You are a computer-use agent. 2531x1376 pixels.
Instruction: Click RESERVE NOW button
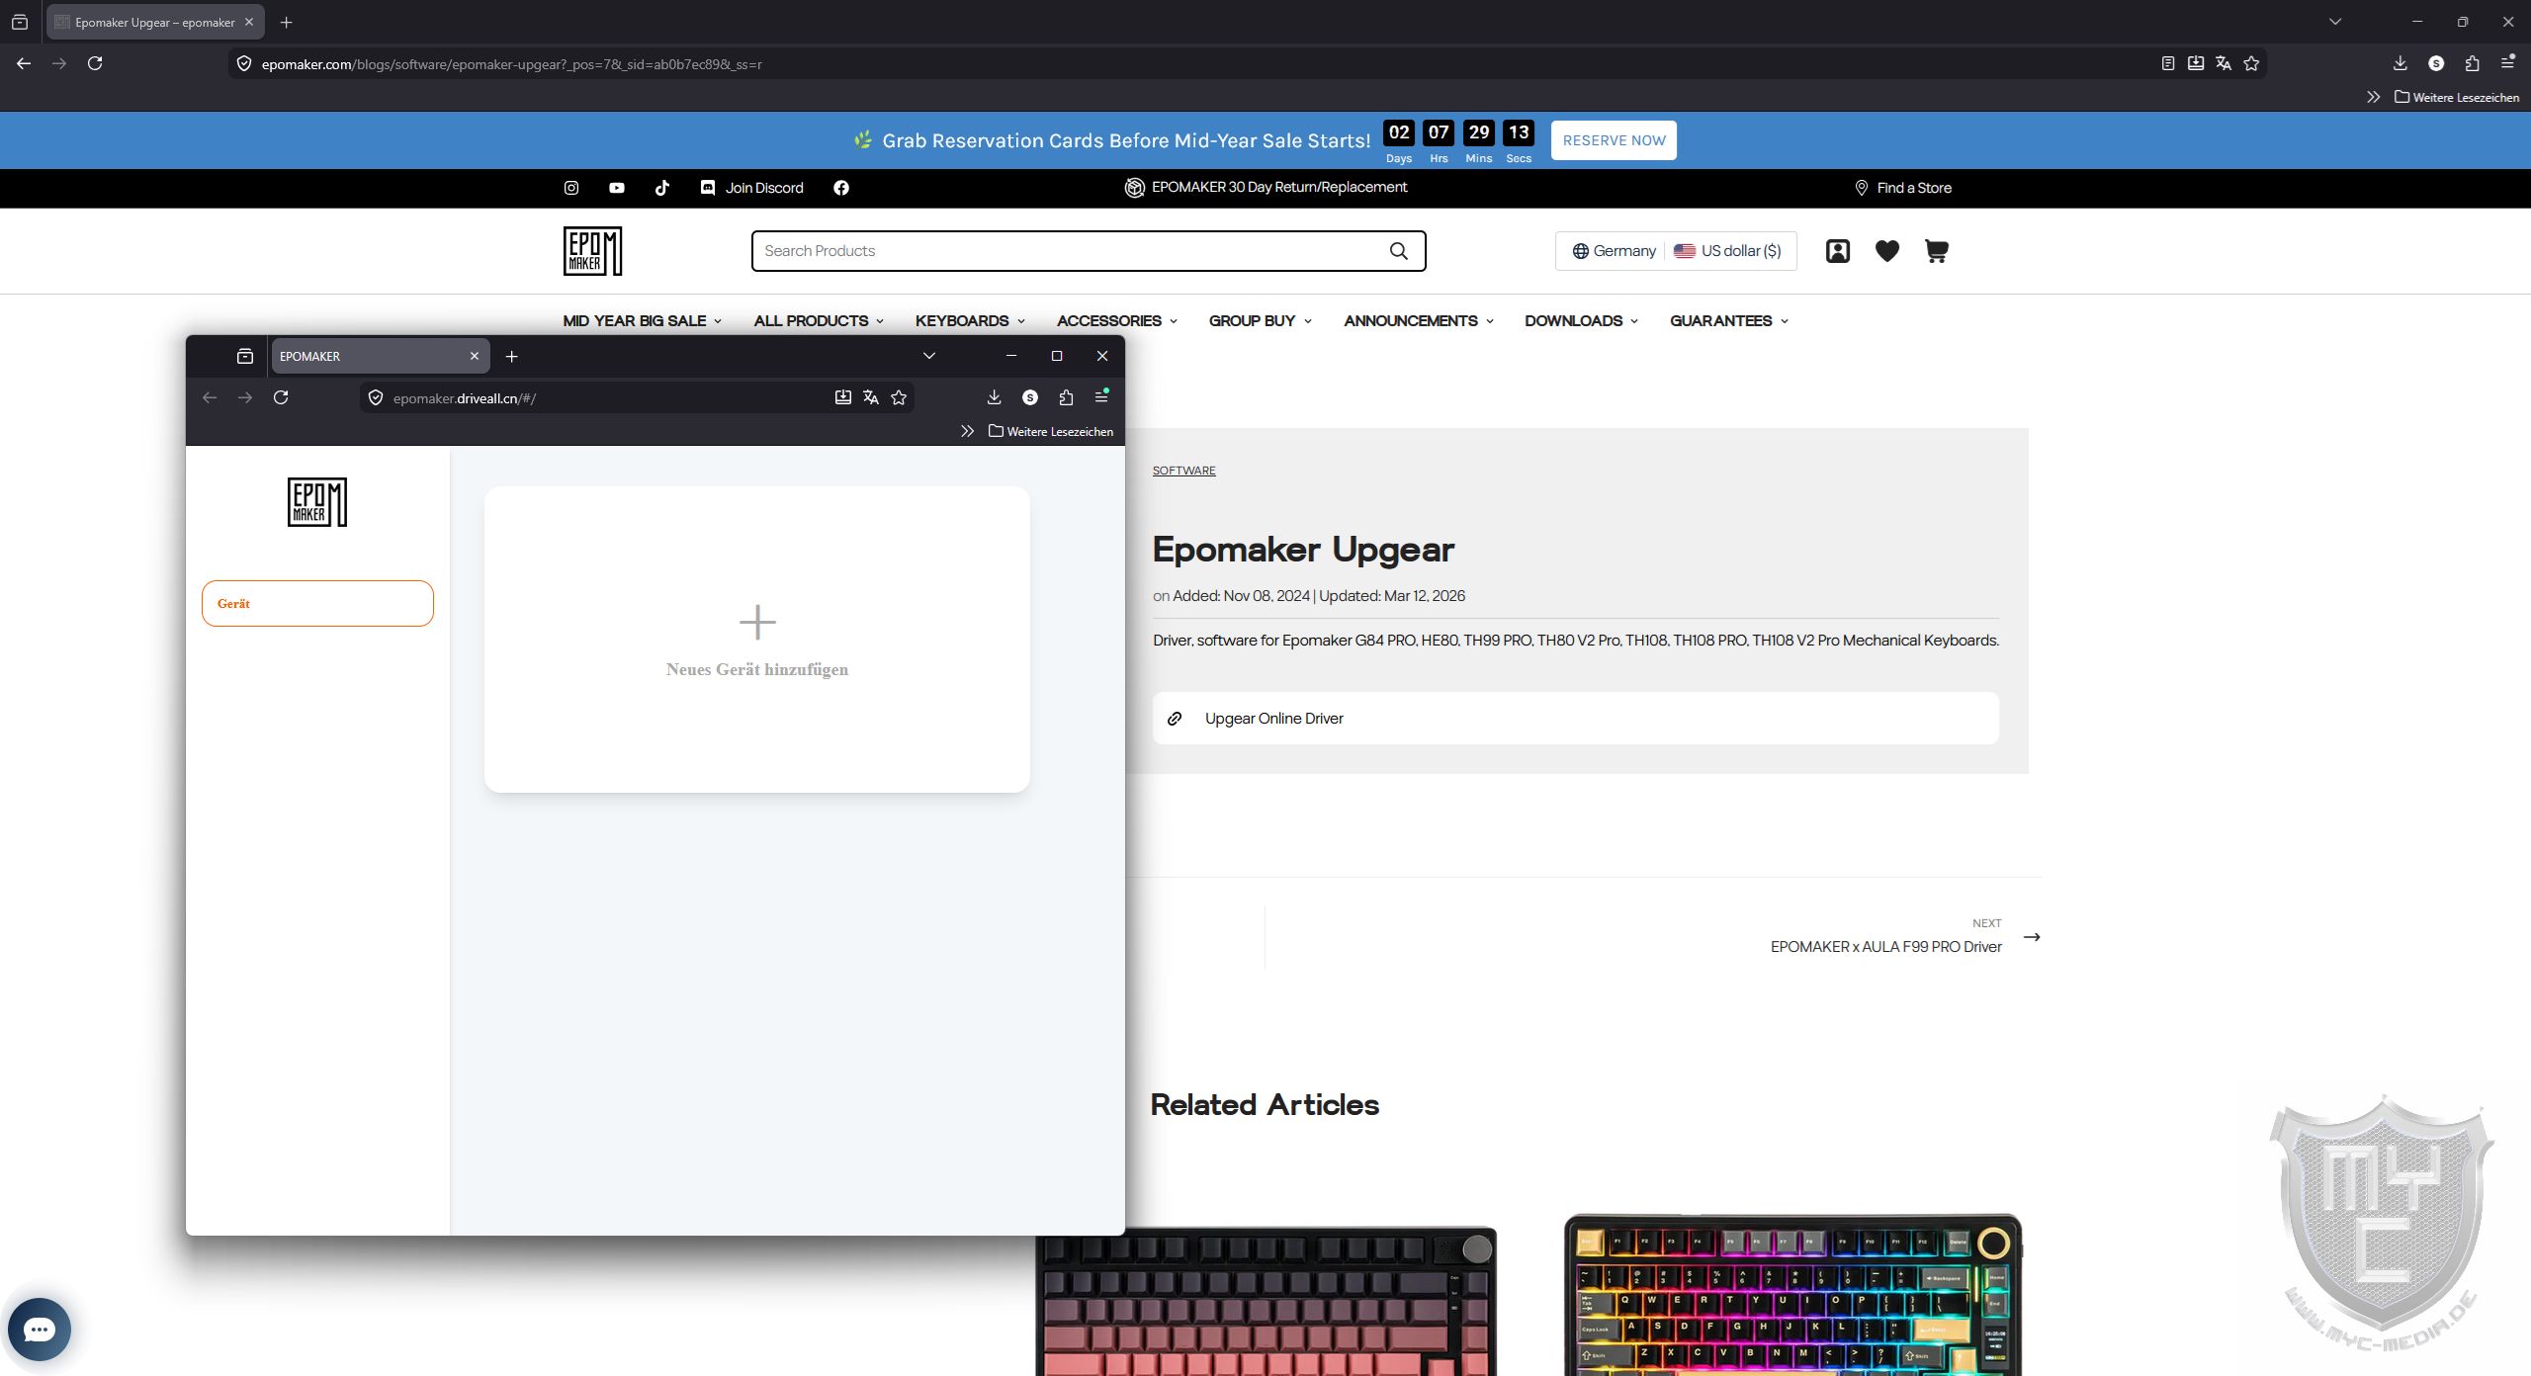point(1614,140)
